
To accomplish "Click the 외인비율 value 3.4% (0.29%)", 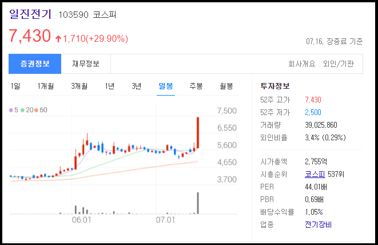I will click(325, 137).
